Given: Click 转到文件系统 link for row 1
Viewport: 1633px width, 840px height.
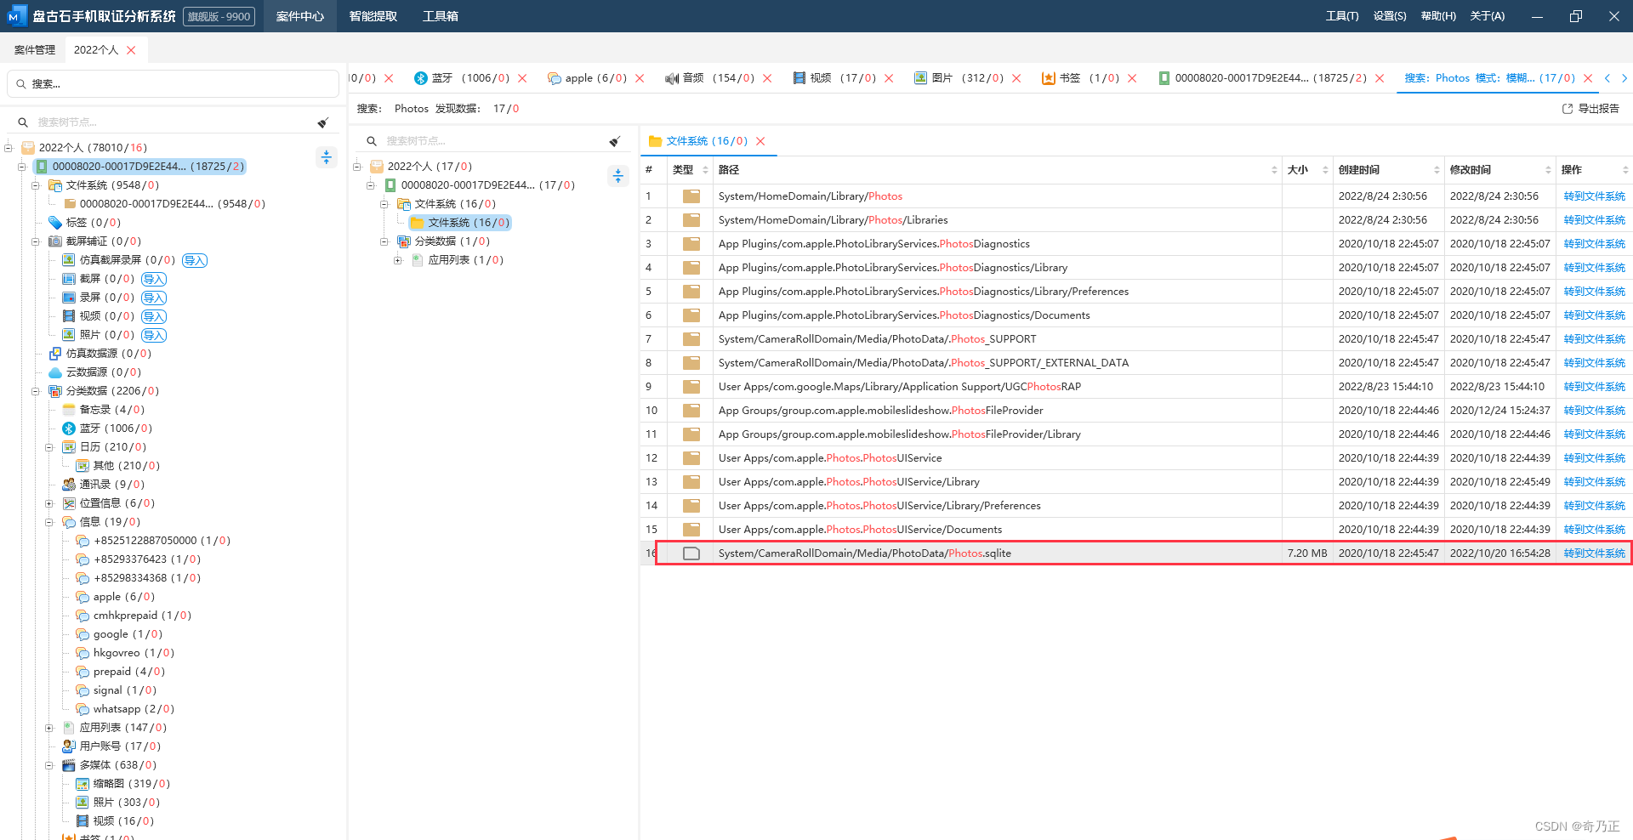Looking at the screenshot, I should pyautogui.click(x=1594, y=196).
